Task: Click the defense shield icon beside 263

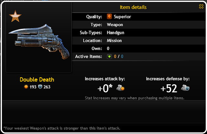Action: (x=40, y=87)
